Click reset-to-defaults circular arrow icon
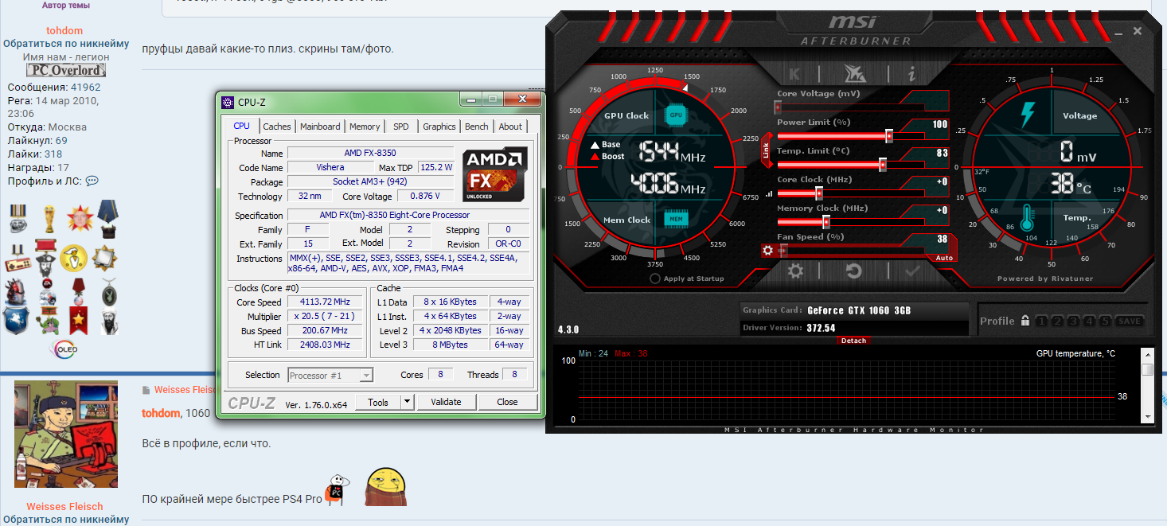The image size is (1167, 526). (853, 271)
